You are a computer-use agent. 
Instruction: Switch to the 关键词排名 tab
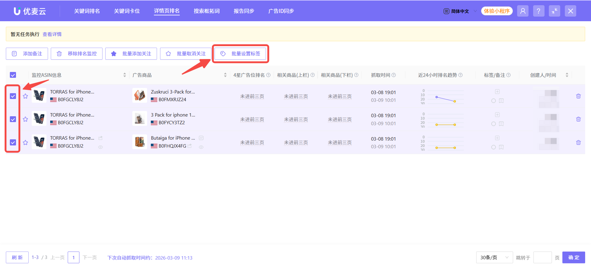click(87, 11)
